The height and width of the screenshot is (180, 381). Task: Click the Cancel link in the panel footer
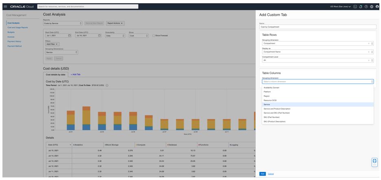[x=271, y=174]
